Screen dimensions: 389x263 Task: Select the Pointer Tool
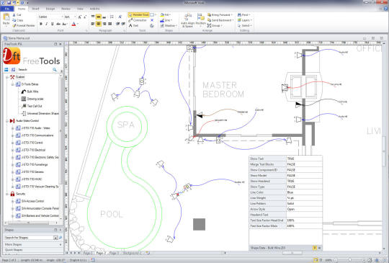(x=138, y=15)
